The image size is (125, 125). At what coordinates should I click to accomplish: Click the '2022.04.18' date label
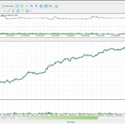(x=91, y=115)
